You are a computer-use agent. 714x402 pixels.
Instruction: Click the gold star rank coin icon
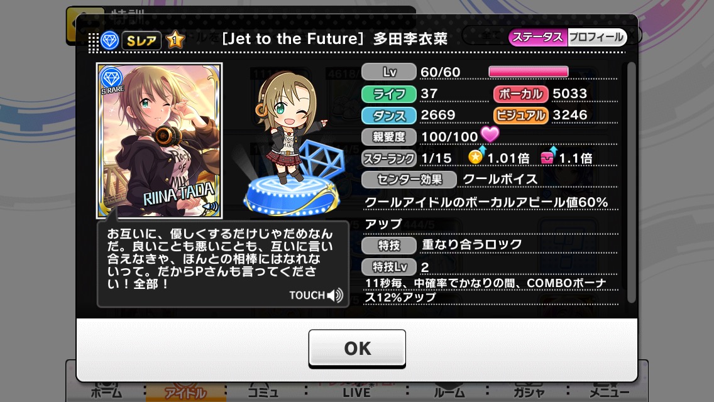coord(476,156)
